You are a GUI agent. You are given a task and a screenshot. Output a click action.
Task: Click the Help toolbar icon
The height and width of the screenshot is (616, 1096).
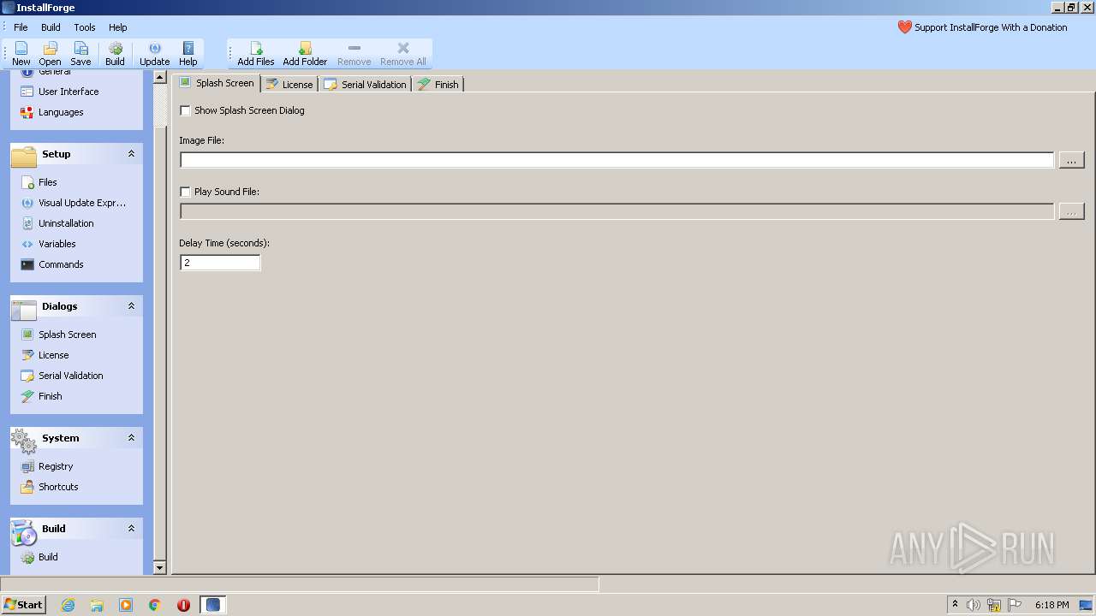(188, 53)
